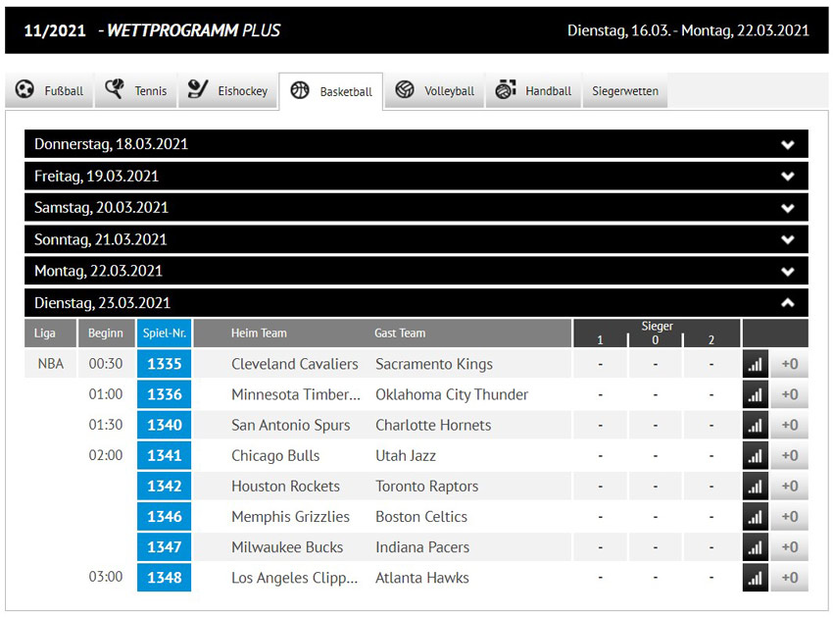Click game number 1346

[165, 517]
